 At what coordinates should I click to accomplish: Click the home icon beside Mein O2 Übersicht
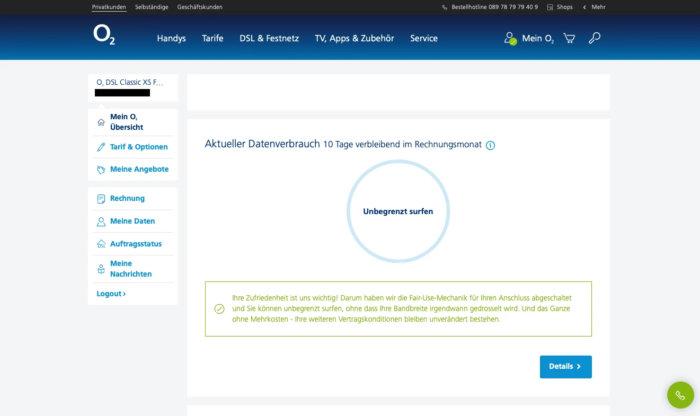(x=101, y=122)
